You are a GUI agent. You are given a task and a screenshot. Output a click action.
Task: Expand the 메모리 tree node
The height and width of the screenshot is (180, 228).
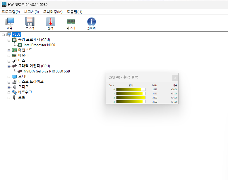point(9,56)
